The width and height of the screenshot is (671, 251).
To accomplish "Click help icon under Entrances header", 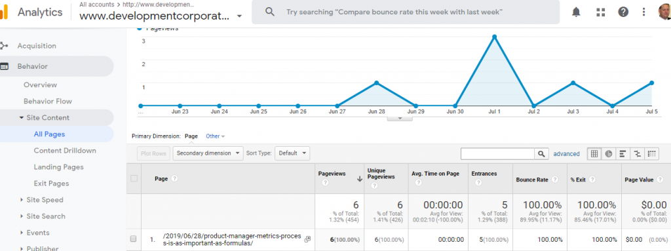I will click(x=478, y=182).
